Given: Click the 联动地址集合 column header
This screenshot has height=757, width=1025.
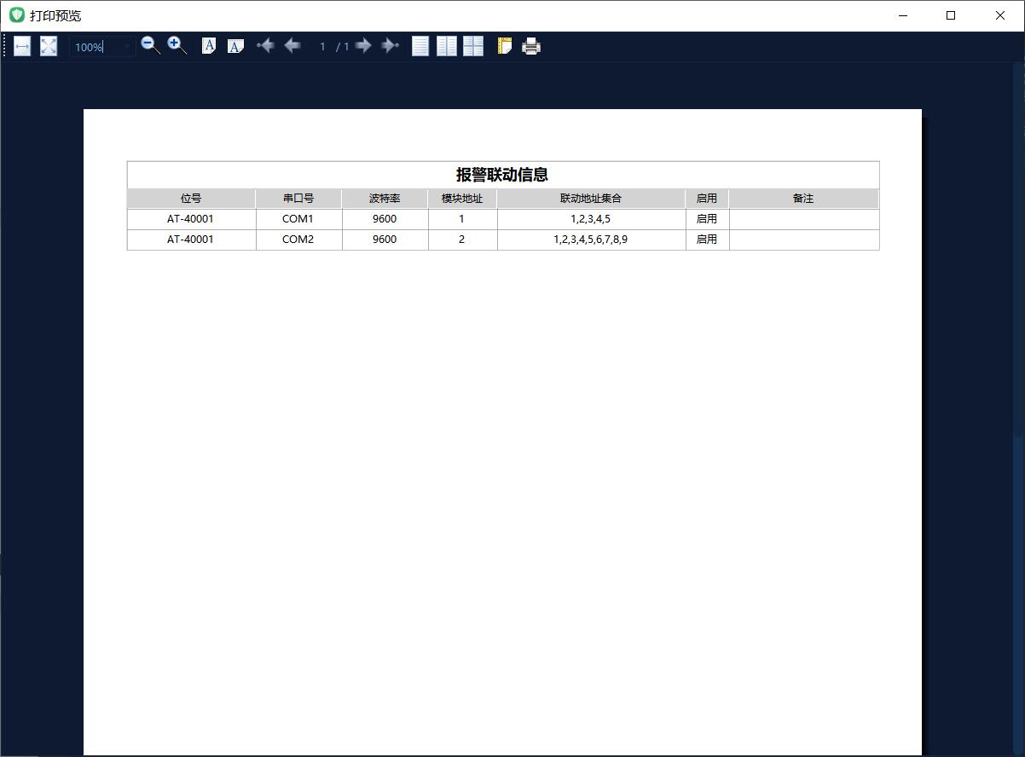Looking at the screenshot, I should coord(591,199).
